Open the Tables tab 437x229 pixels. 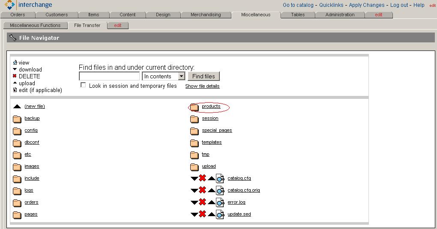[298, 15]
